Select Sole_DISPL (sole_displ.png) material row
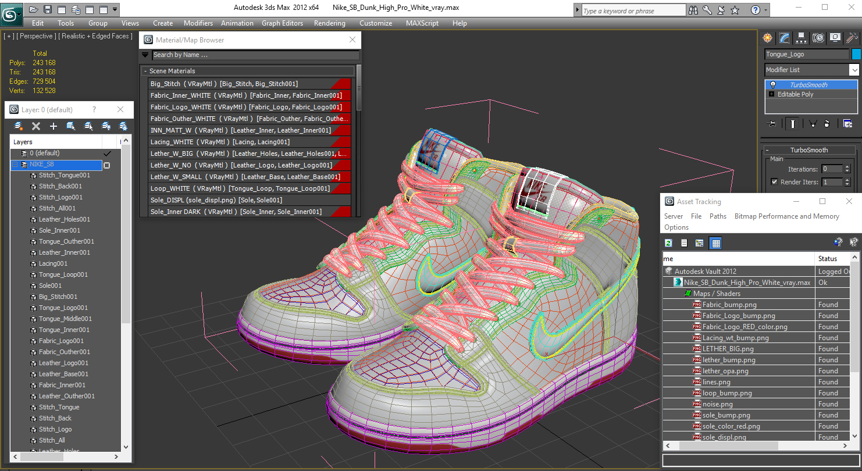Image resolution: width=862 pixels, height=471 pixels. coord(250,200)
